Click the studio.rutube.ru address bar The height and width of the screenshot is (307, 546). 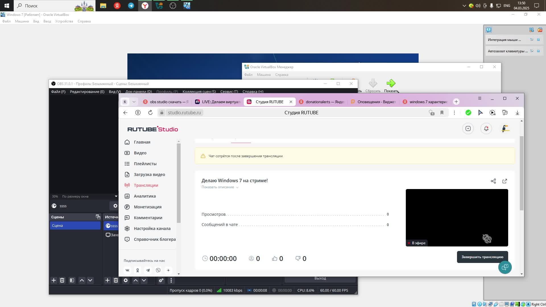tap(184, 113)
